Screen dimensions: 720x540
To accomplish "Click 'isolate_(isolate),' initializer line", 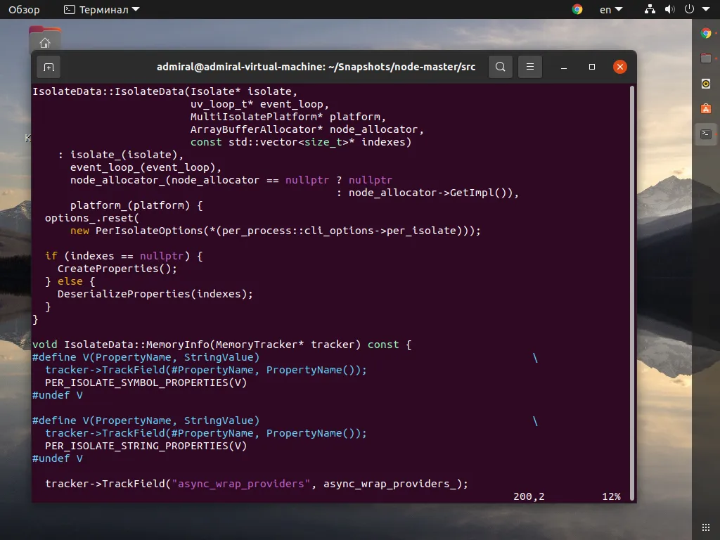I will 127,155.
